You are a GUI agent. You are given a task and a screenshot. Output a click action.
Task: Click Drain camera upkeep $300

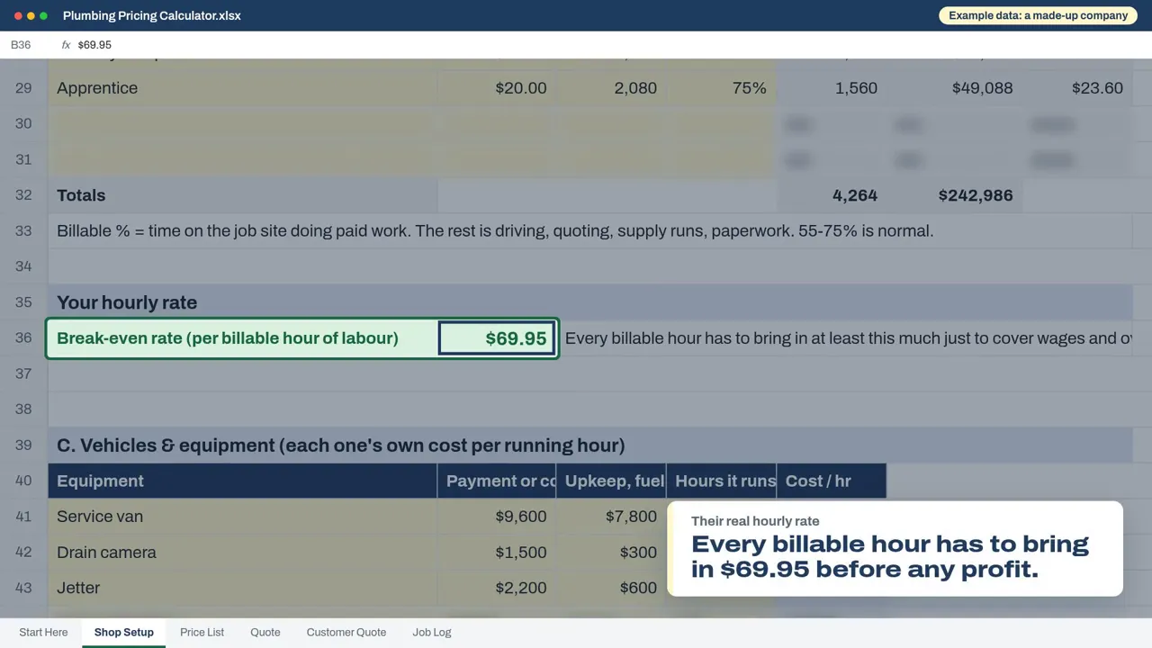tap(611, 553)
